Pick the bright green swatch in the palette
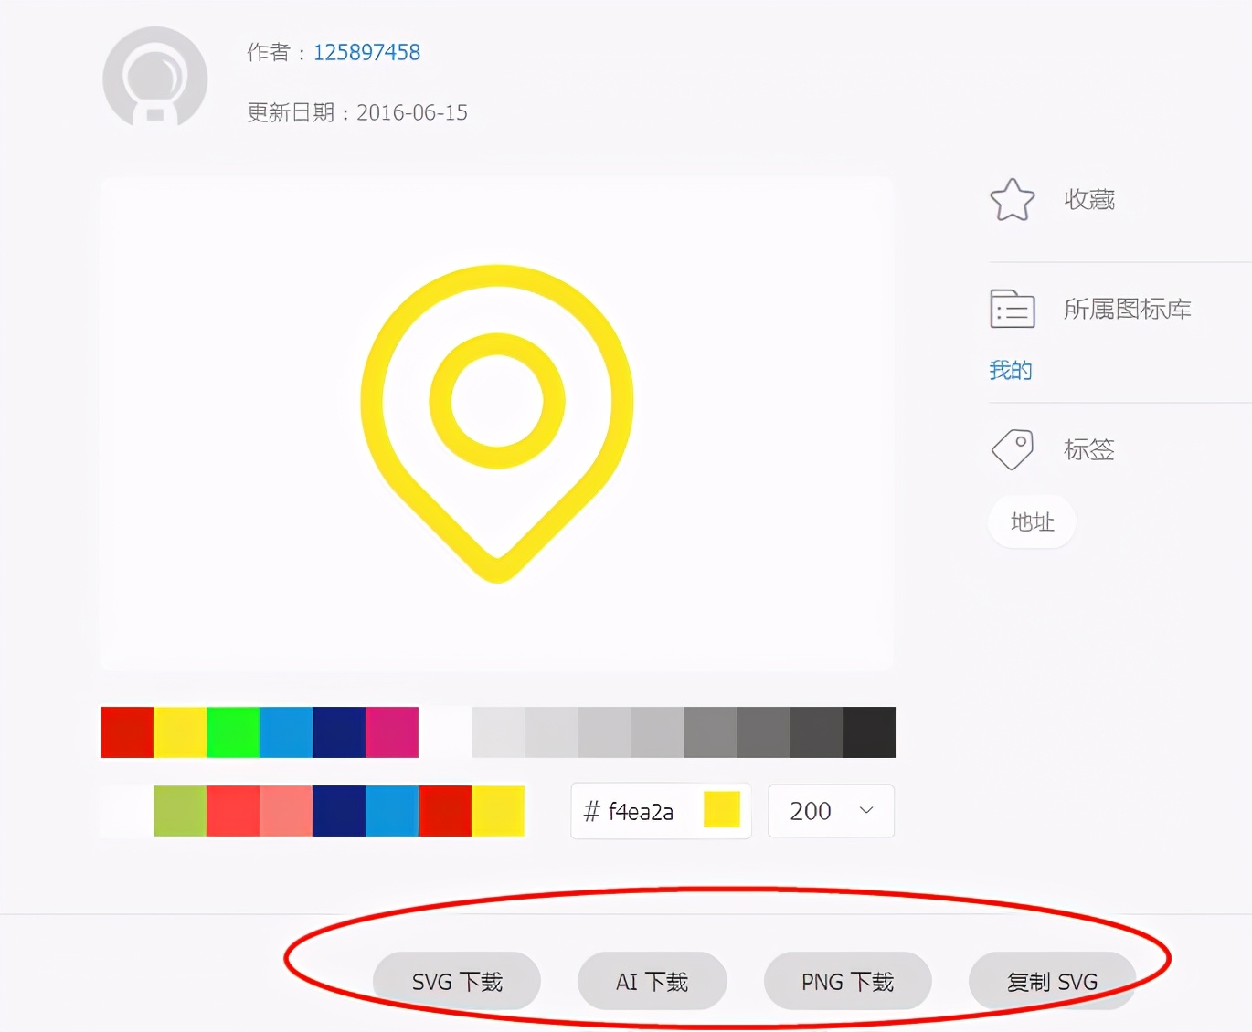 click(x=233, y=732)
